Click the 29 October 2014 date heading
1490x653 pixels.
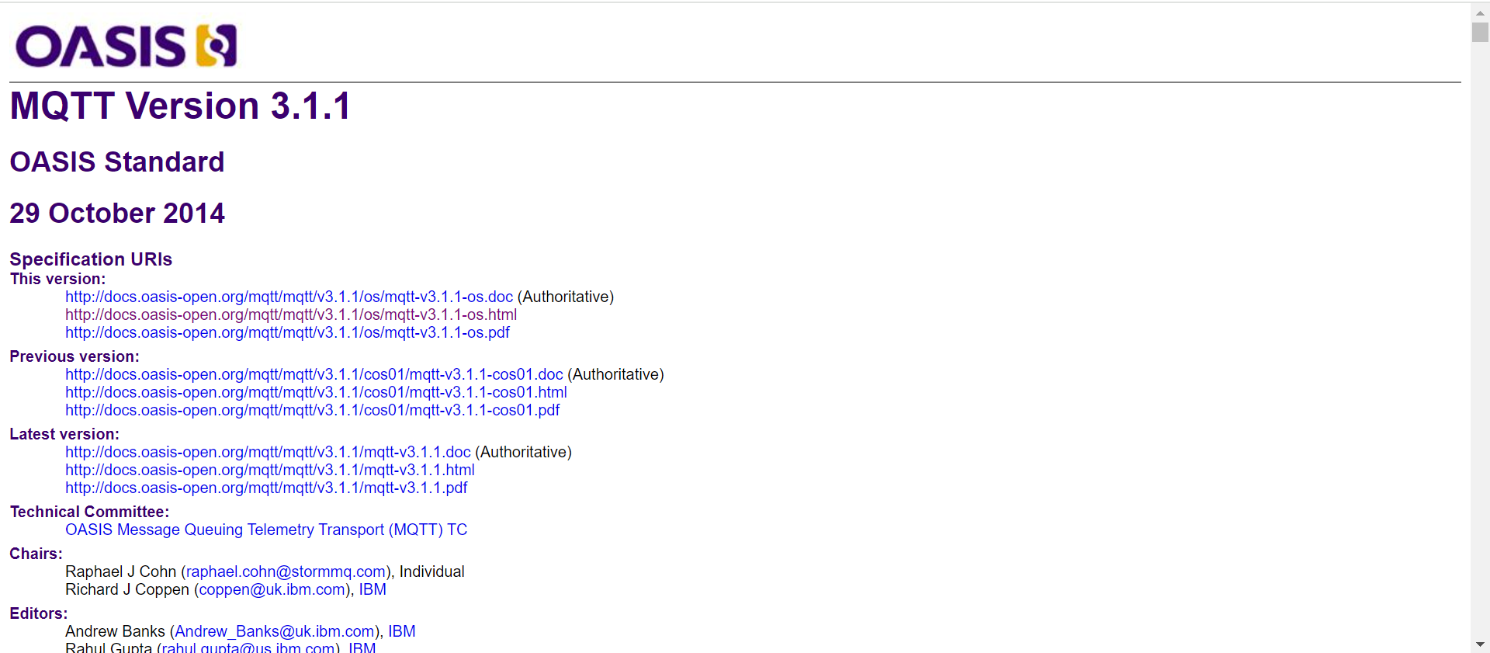117,213
